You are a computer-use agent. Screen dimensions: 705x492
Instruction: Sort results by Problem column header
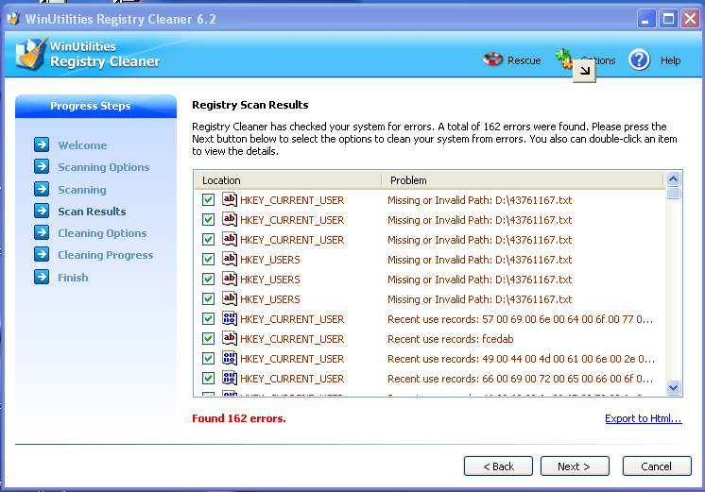[x=523, y=180]
